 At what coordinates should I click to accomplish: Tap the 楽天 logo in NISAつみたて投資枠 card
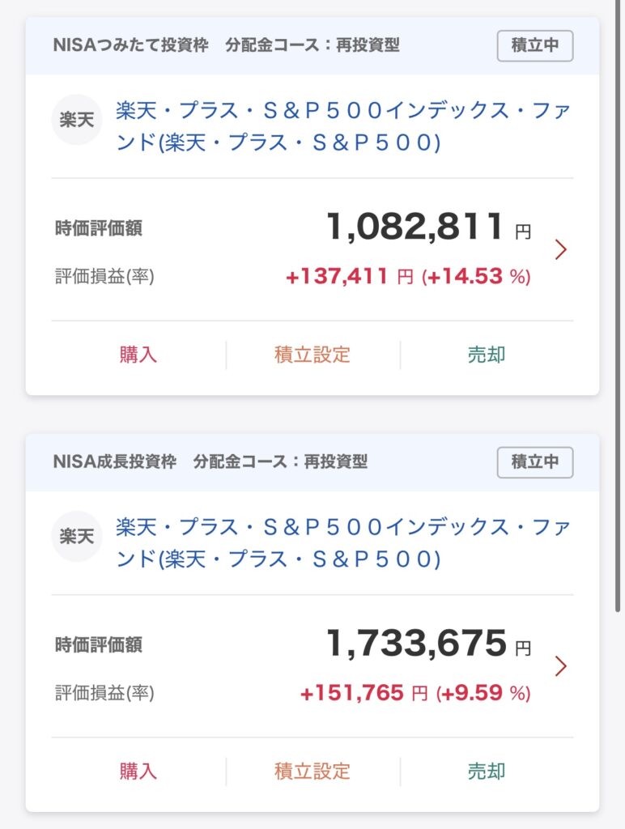pos(77,120)
